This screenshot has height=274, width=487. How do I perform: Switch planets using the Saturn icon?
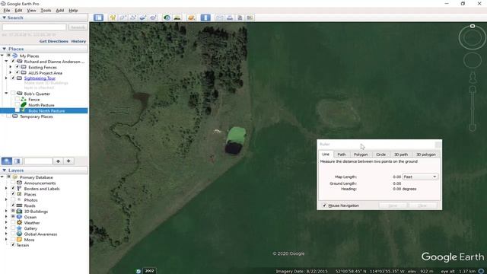191,18
